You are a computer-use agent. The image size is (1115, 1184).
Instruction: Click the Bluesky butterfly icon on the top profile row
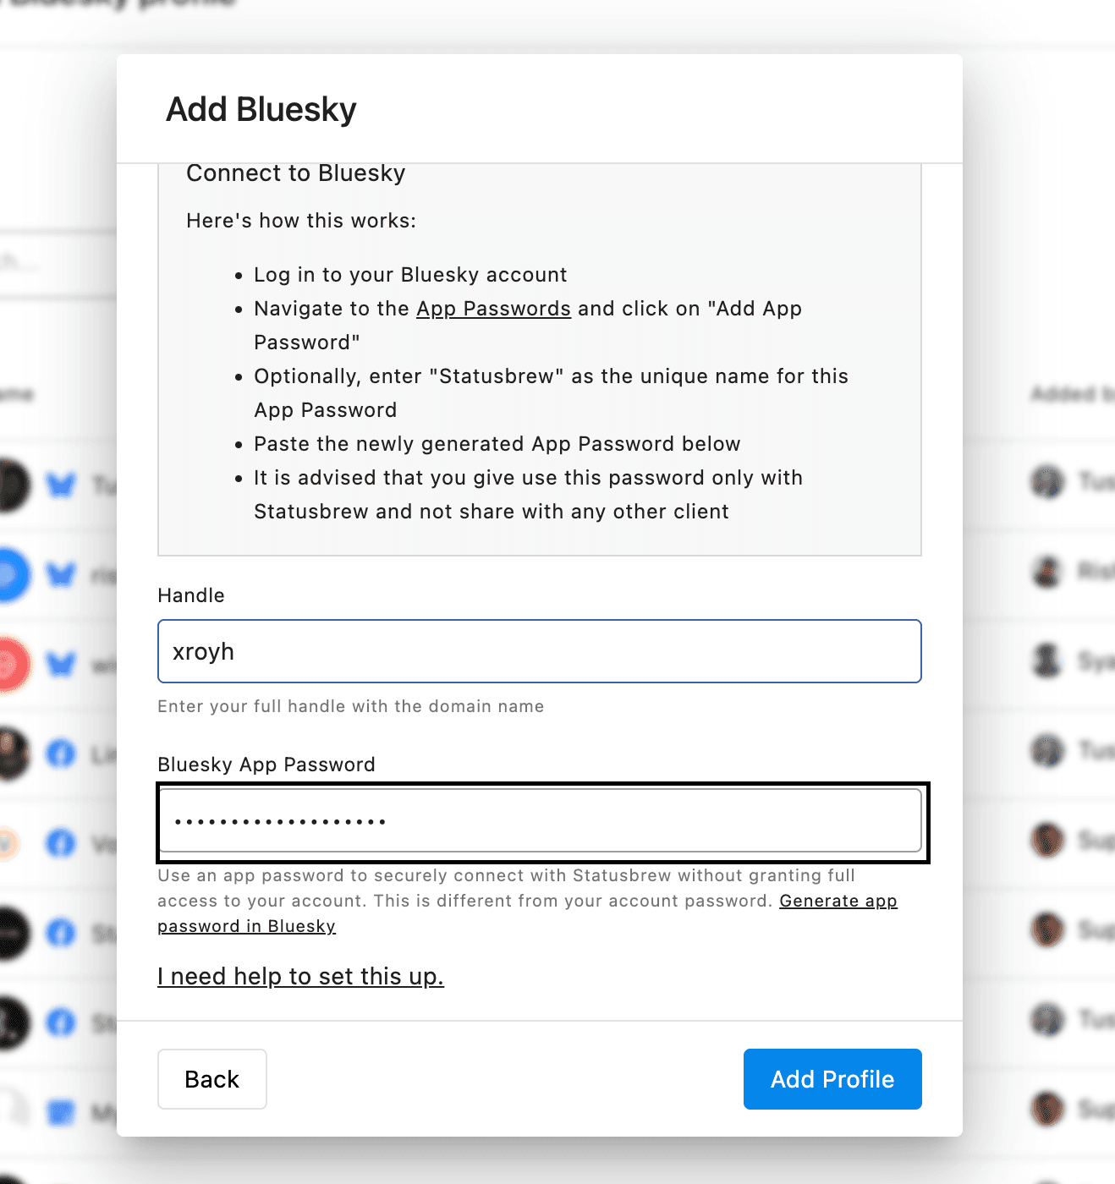(62, 486)
